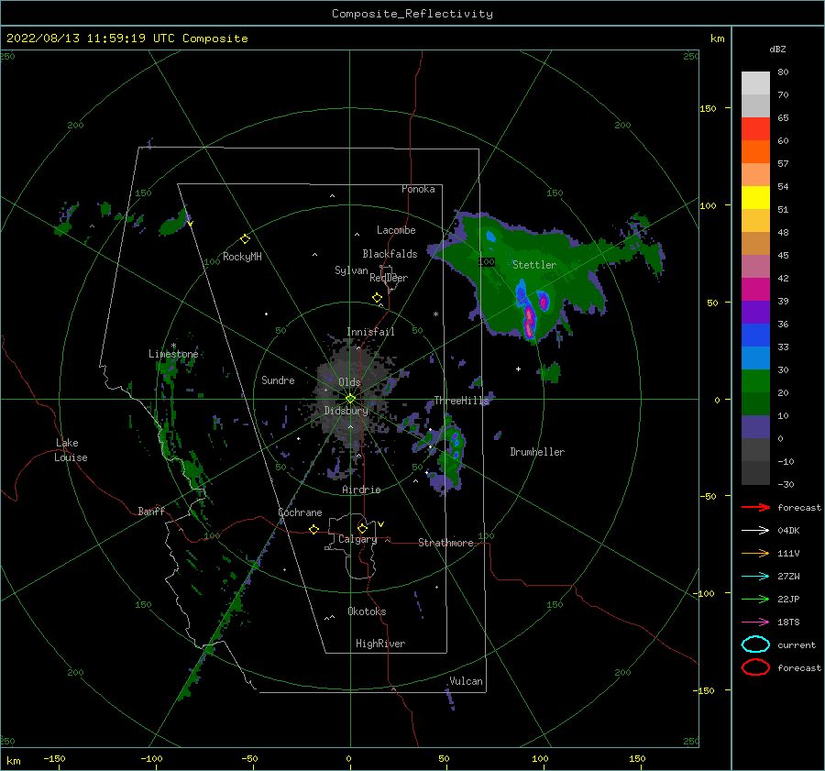Click the Limestone label
Screen dimensions: 825x771
coord(173,354)
